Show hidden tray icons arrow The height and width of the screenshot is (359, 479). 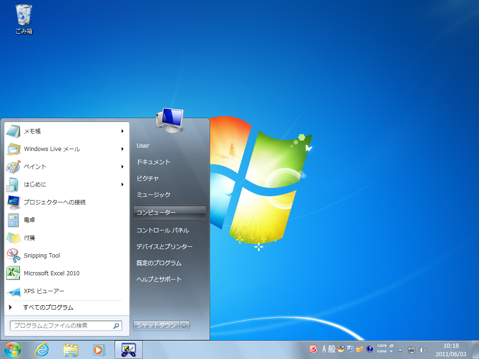[400, 350]
